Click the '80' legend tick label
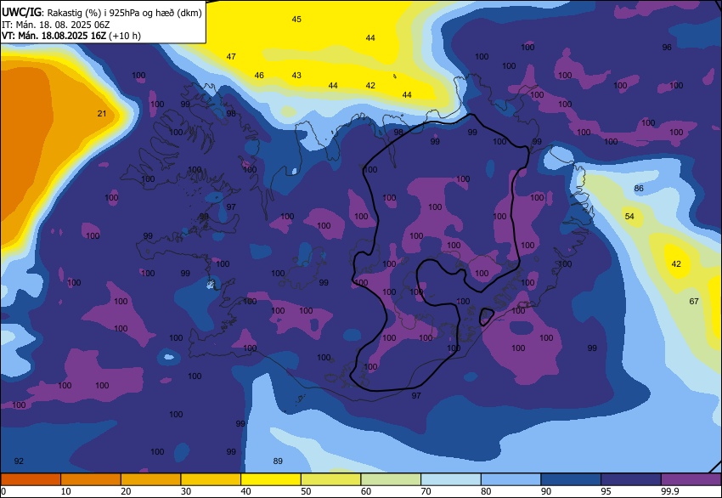The width and height of the screenshot is (722, 498). click(x=486, y=491)
